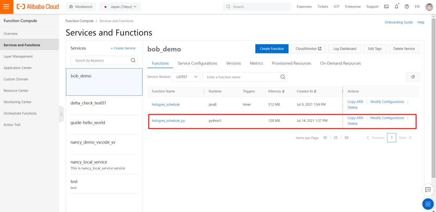Viewport: 436px width, 212px height.
Task: Go to next page arrow
Action: click(x=410, y=138)
